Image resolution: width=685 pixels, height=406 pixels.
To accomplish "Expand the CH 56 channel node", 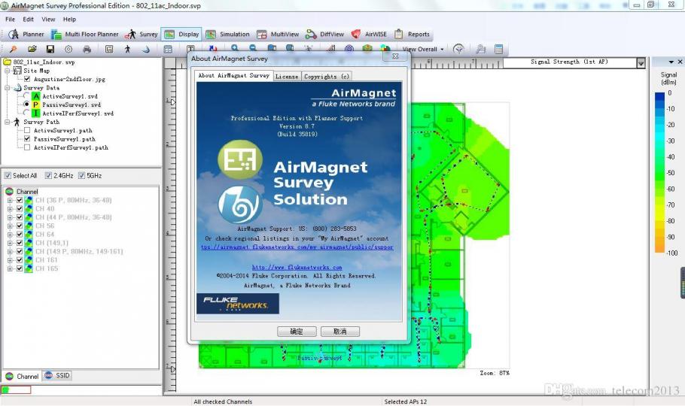I will [10, 226].
